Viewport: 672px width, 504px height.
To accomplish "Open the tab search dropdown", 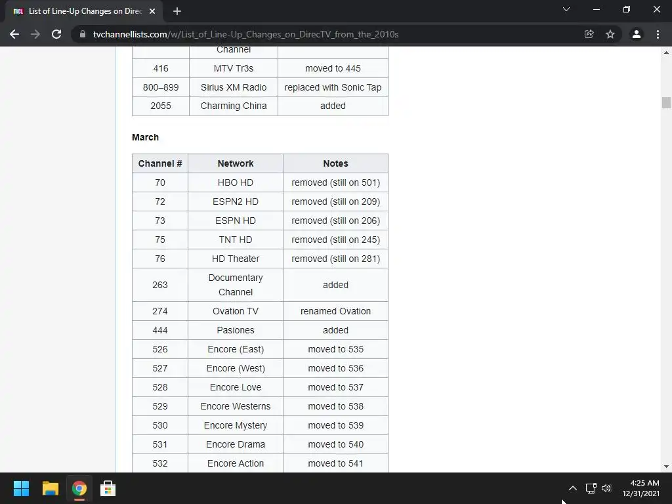I will coord(566,9).
